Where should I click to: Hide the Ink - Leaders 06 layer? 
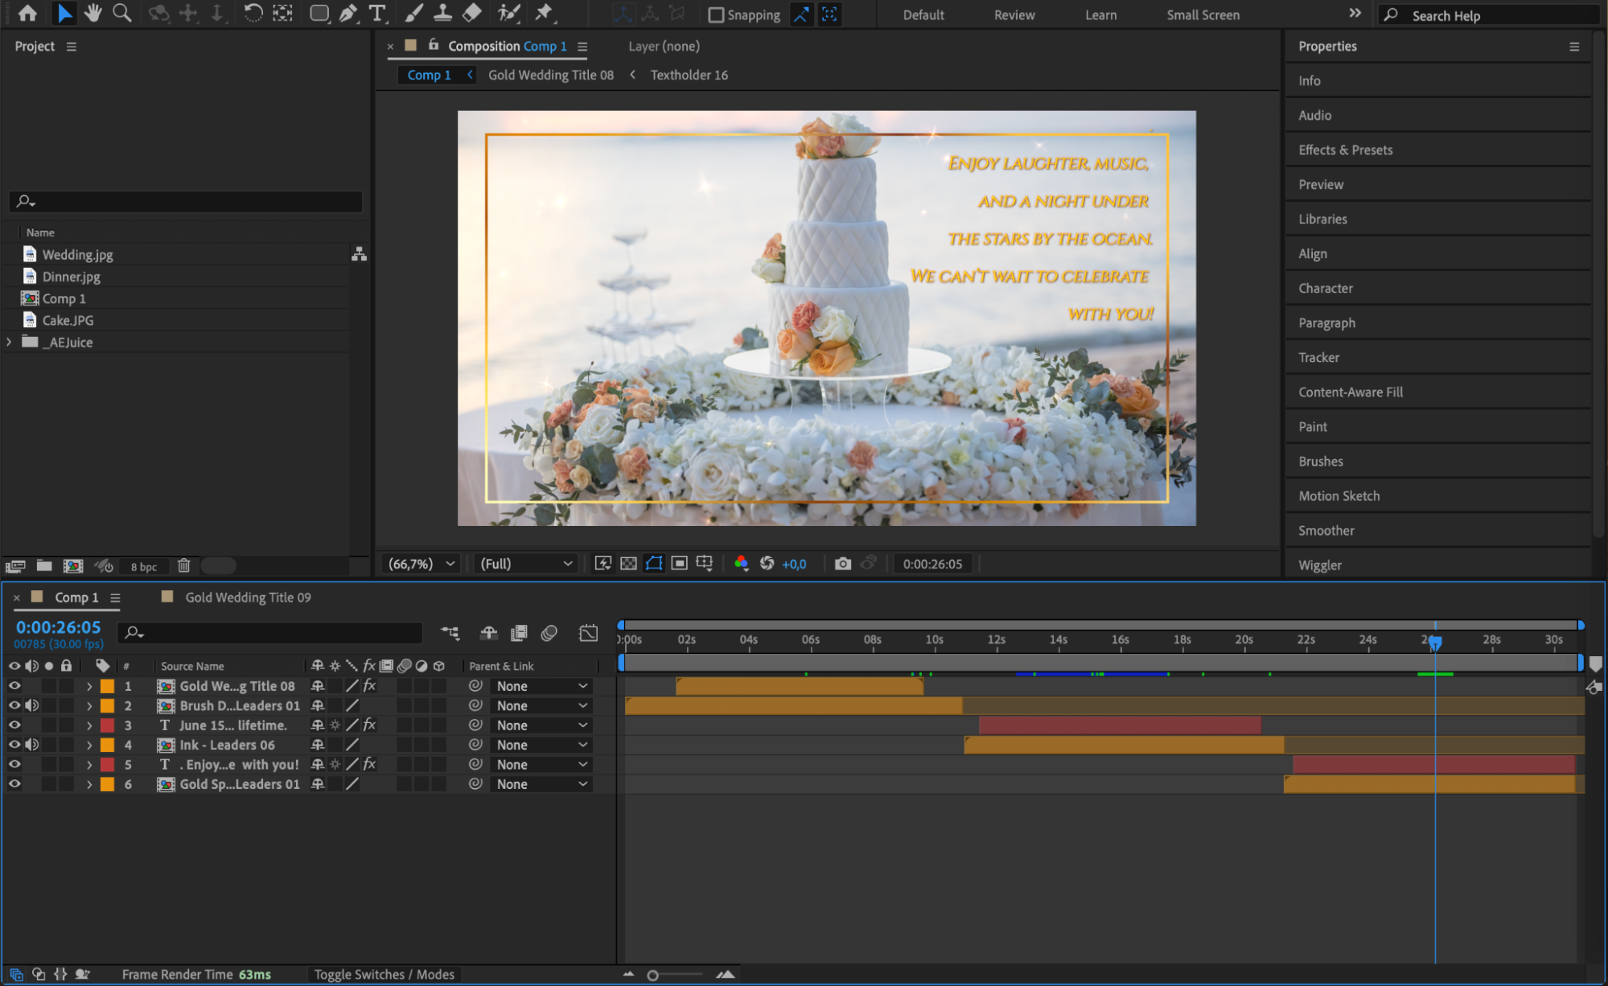pos(14,745)
